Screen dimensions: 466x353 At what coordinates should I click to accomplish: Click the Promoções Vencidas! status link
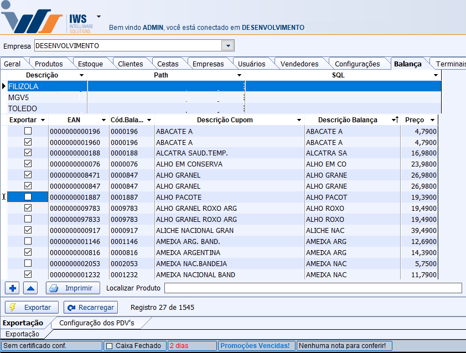click(255, 346)
